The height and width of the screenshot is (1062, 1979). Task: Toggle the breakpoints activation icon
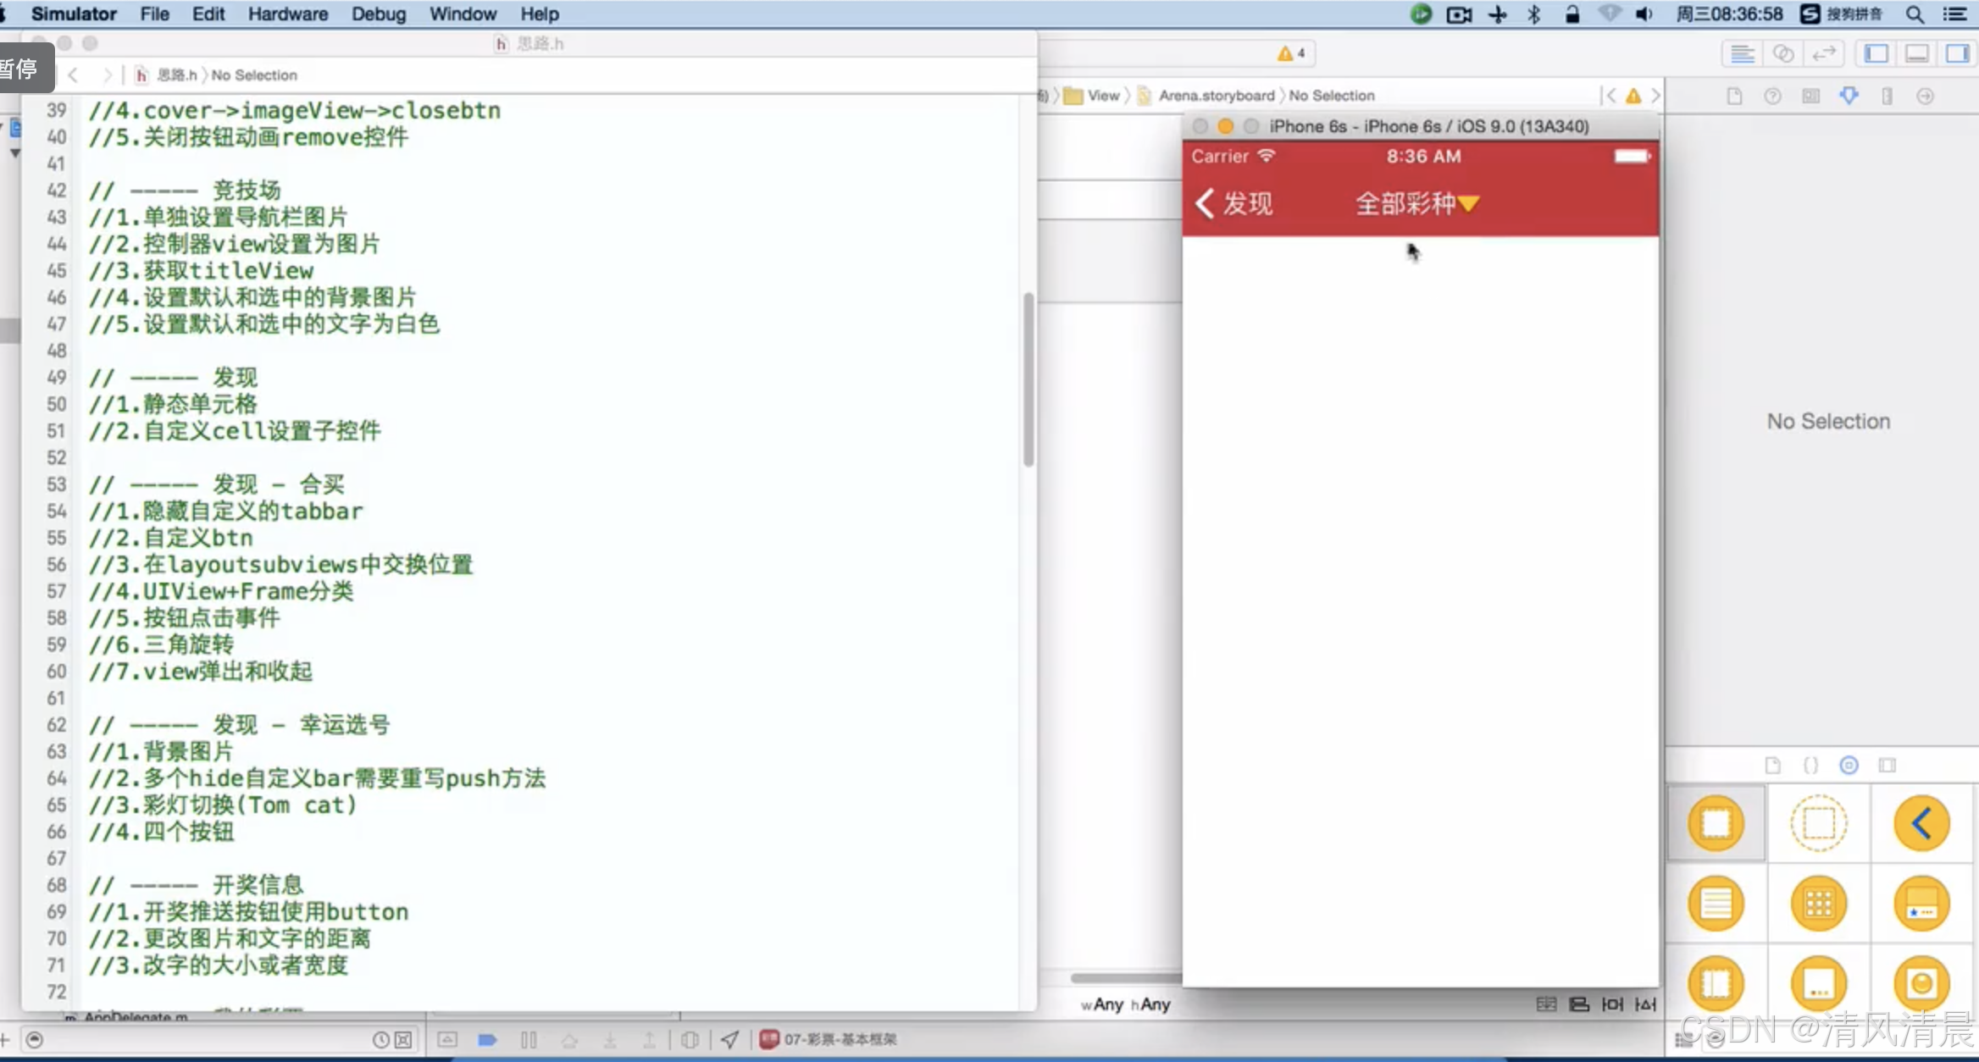[x=488, y=1040]
